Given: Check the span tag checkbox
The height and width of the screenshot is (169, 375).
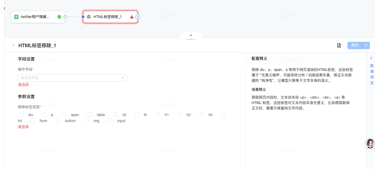Looking at the screenshot, I should [x=64, y=115].
